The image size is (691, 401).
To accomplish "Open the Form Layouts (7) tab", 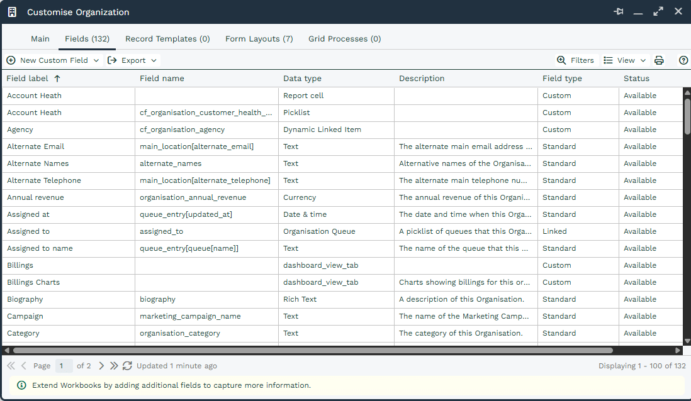I will pyautogui.click(x=259, y=39).
